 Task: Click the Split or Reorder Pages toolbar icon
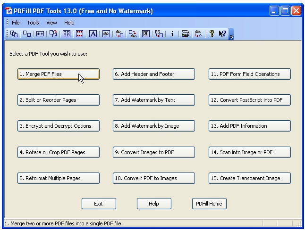click(27, 34)
